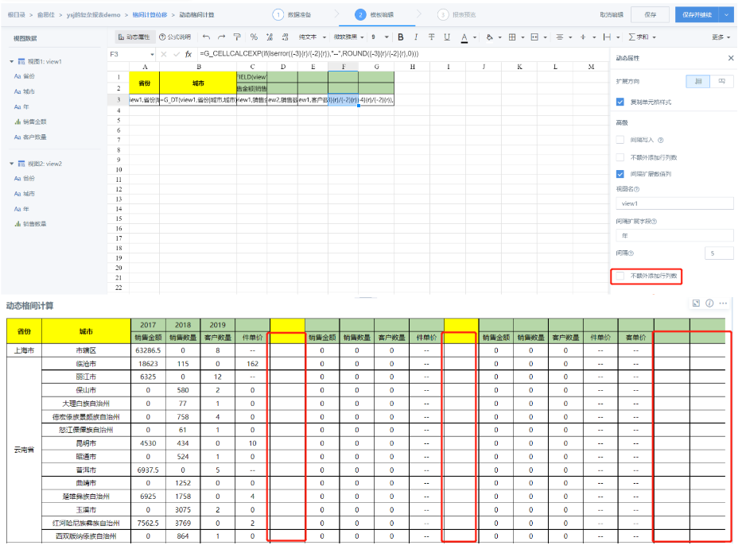Open the 纯文本 cell format dropdown
Image resolution: width=746 pixels, height=549 pixels.
pos(313,37)
